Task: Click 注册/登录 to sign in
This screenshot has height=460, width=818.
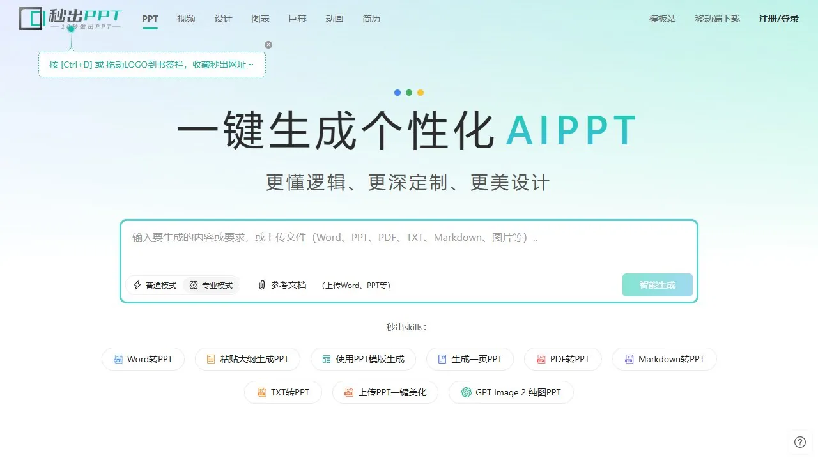Action: click(779, 19)
